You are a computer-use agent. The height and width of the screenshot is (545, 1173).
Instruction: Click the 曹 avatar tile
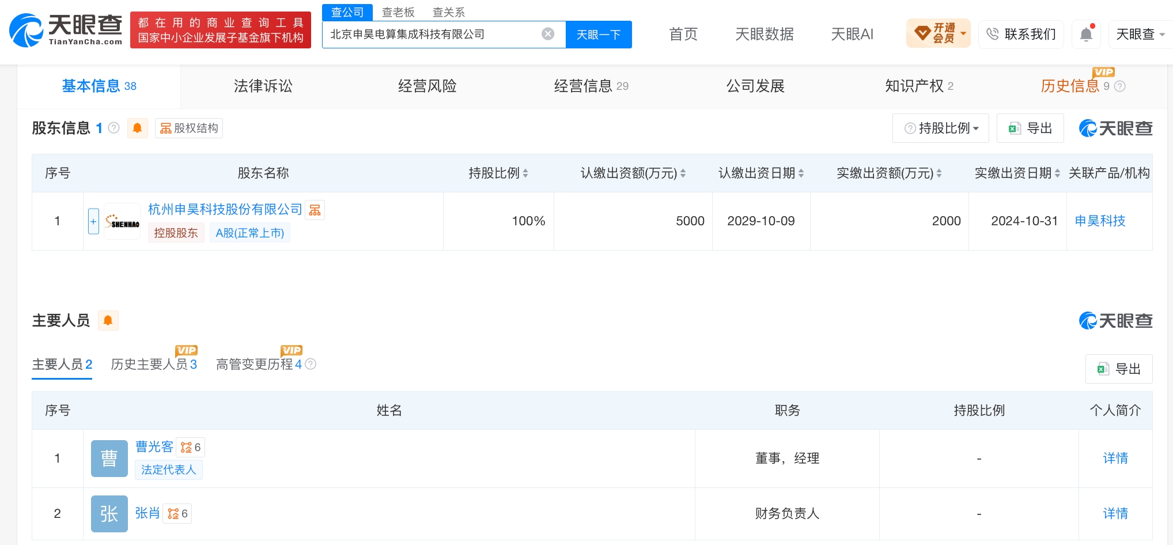pos(109,459)
